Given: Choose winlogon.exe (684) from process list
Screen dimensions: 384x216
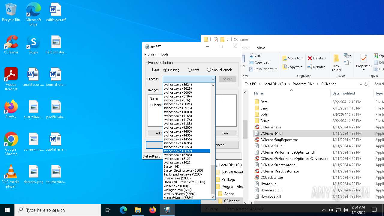Looking at the screenshot, I should point(187,190).
